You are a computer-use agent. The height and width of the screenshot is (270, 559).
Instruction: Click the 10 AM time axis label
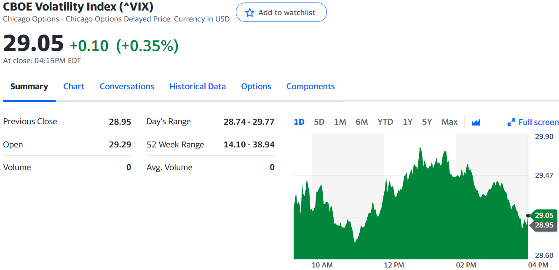(322, 265)
